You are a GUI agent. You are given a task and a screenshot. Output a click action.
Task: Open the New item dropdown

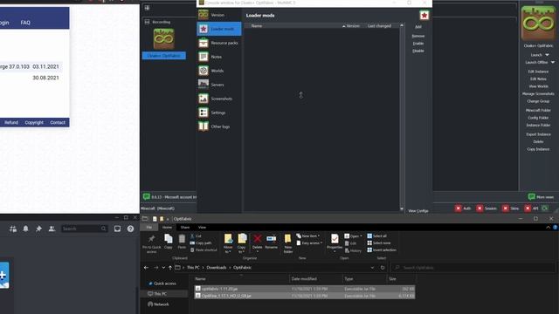[x=307, y=236]
